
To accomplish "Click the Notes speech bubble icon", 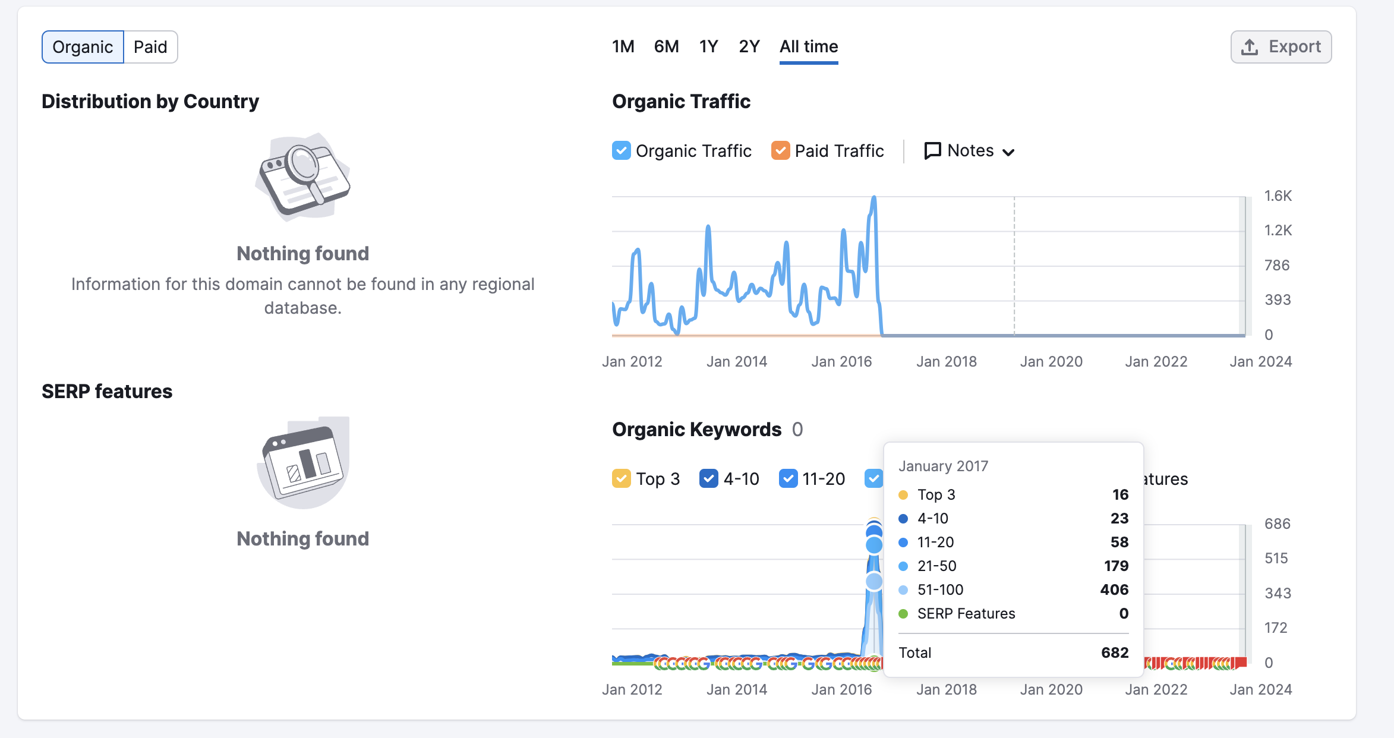I will (932, 151).
